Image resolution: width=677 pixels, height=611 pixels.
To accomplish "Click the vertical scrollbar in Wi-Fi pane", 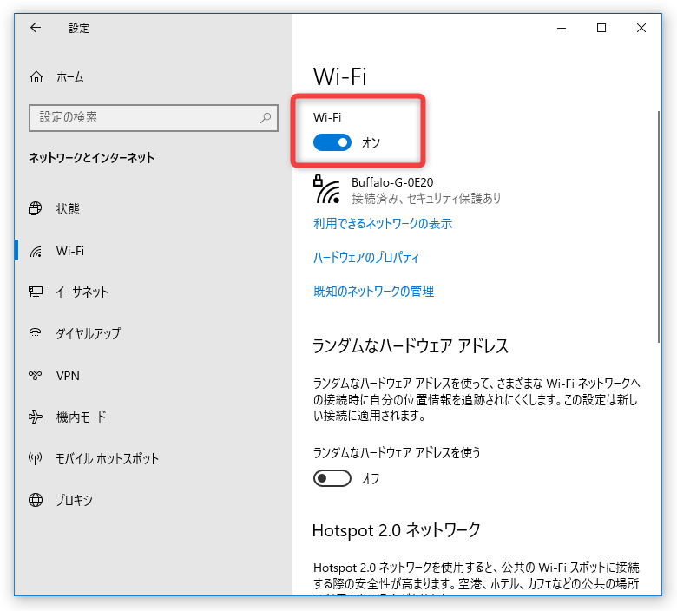I will point(659,227).
